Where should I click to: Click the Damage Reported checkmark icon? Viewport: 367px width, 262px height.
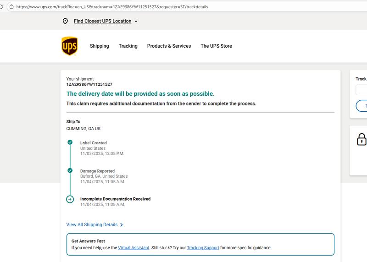[70, 170]
